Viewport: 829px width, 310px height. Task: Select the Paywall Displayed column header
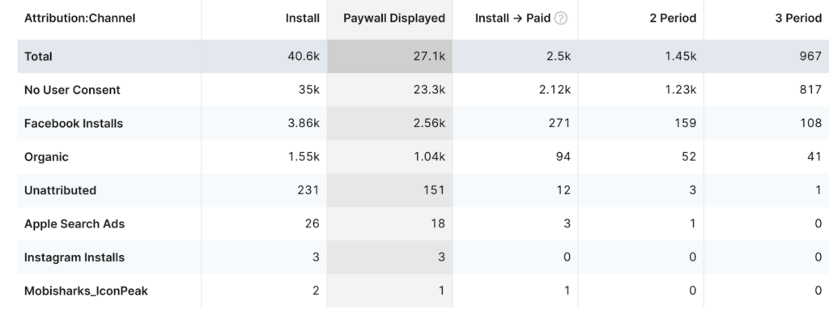pos(394,18)
